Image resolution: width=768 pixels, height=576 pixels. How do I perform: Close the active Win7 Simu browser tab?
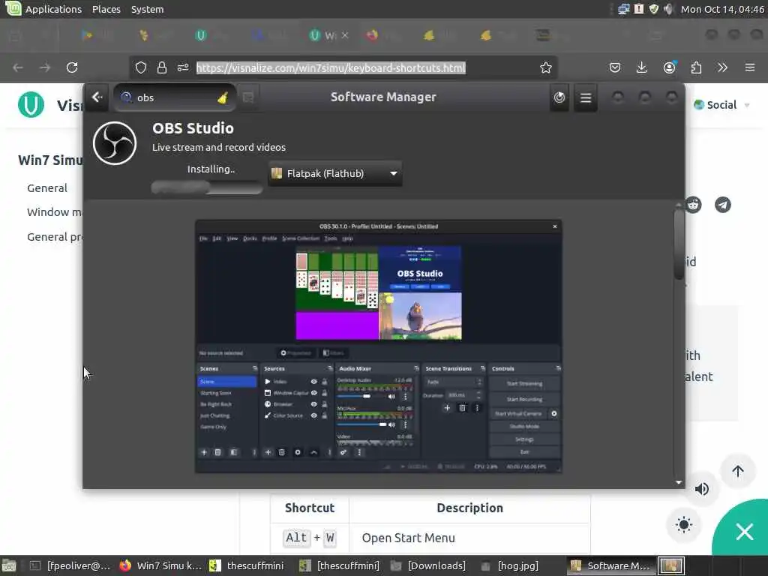[x=345, y=35]
